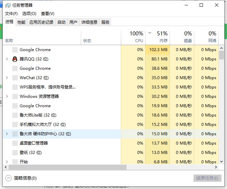Open the 文件(F) menu
The width and height of the screenshot is (227, 189).
(11, 14)
